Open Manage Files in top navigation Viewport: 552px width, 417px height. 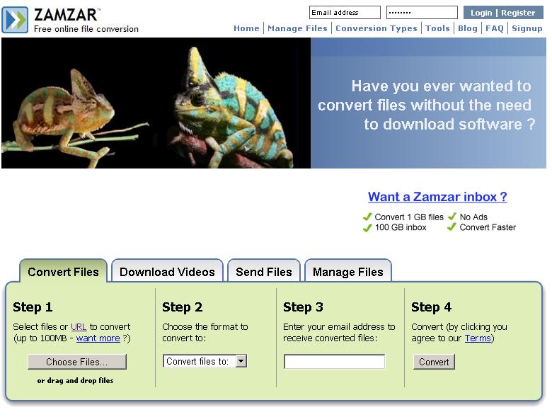tap(297, 28)
